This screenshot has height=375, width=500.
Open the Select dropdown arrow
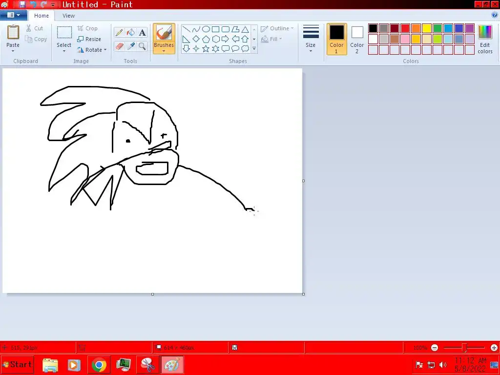point(64,51)
